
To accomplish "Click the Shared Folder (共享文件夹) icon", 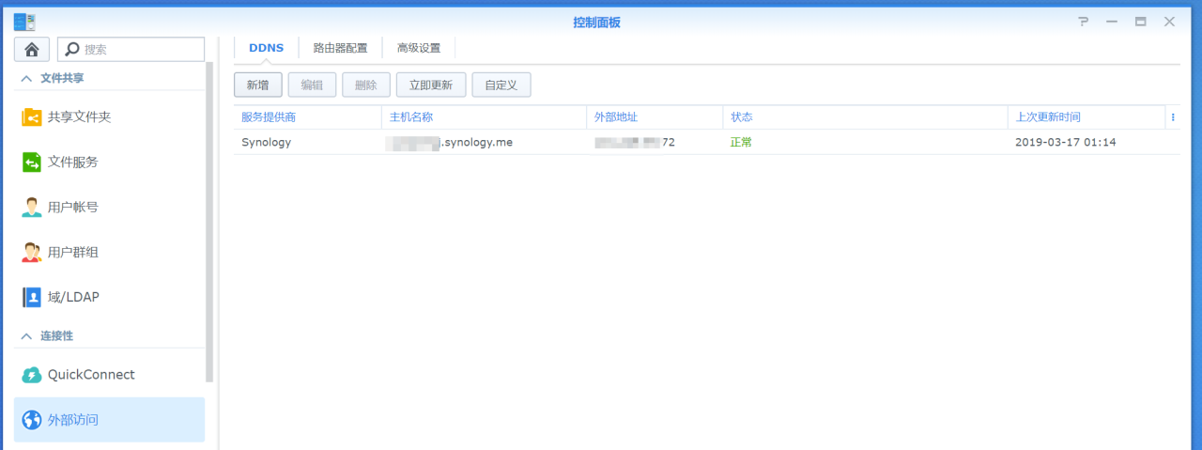I will [x=32, y=117].
